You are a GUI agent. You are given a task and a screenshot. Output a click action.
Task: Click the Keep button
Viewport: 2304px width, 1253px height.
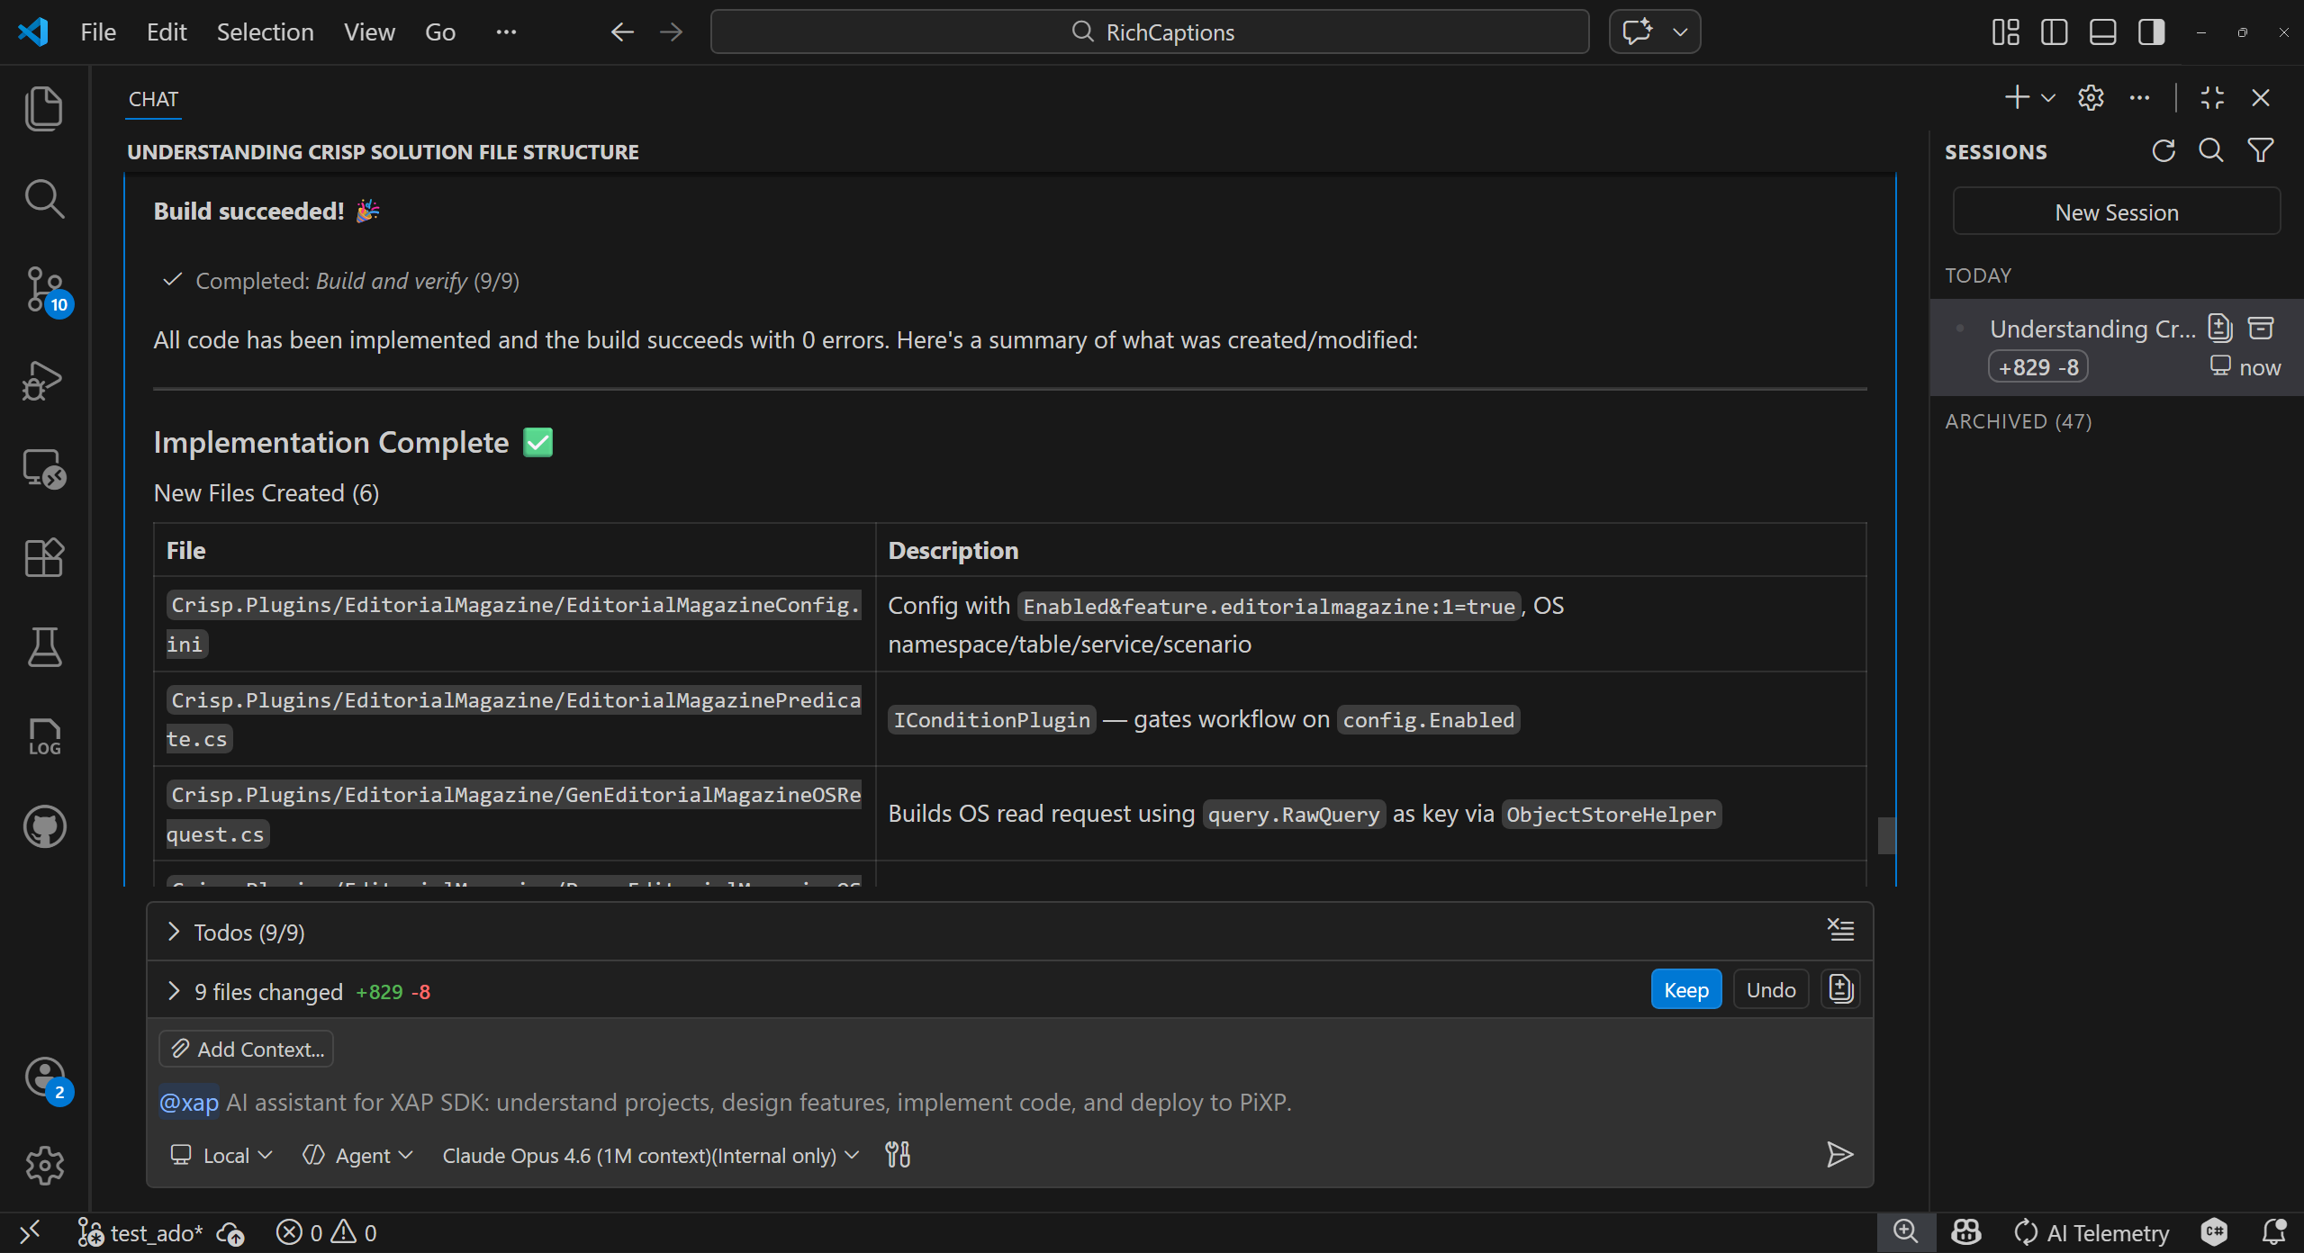click(x=1685, y=990)
